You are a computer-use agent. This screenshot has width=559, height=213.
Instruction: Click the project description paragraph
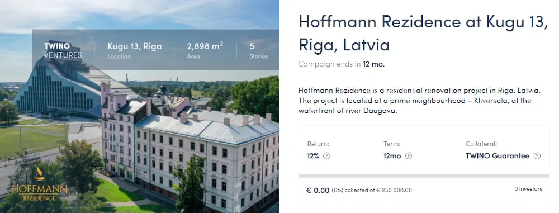[x=420, y=101]
